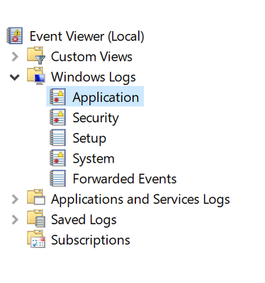
Task: Click the Setup log icon
Action: click(58, 137)
